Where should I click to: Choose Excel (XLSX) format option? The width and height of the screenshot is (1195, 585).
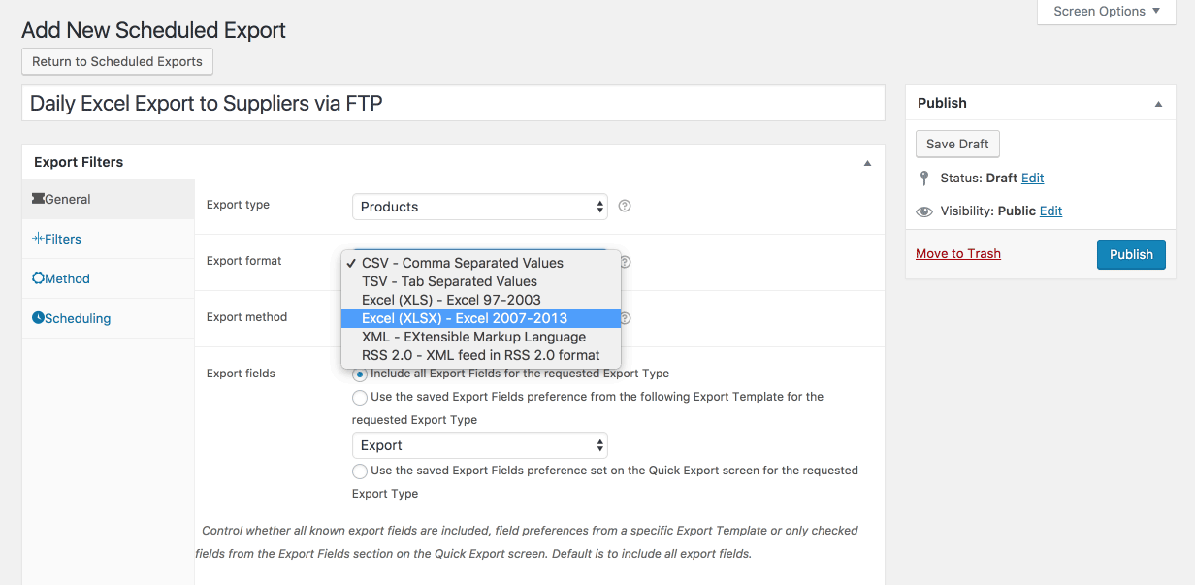[x=480, y=318]
